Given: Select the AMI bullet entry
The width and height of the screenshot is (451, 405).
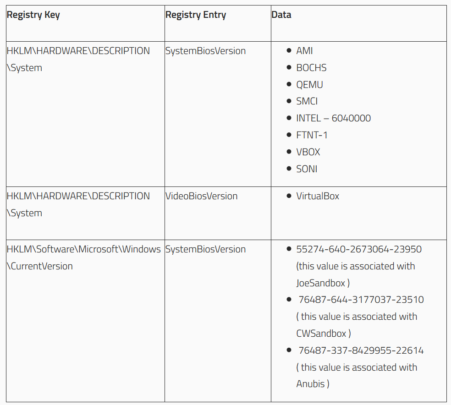Looking at the screenshot, I should click(x=304, y=51).
